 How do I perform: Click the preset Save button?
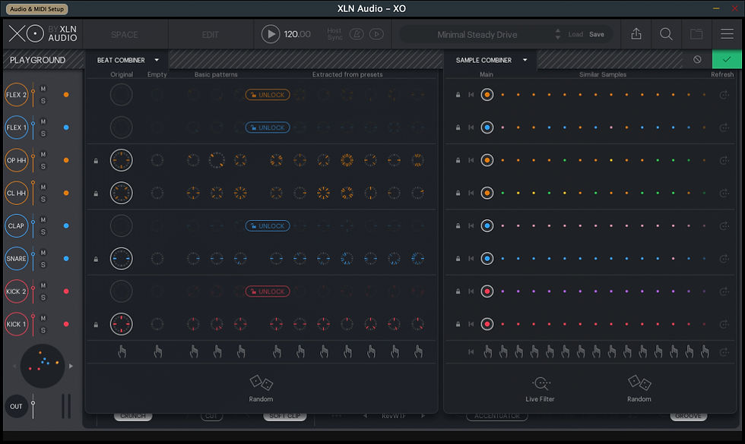click(596, 34)
